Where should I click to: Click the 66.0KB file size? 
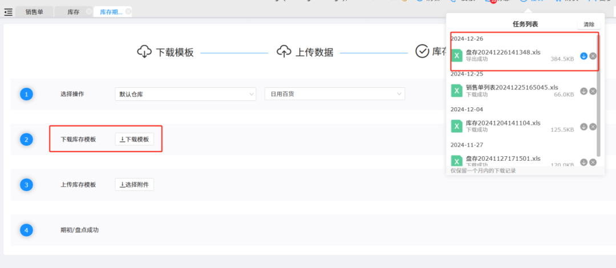pyautogui.click(x=564, y=94)
